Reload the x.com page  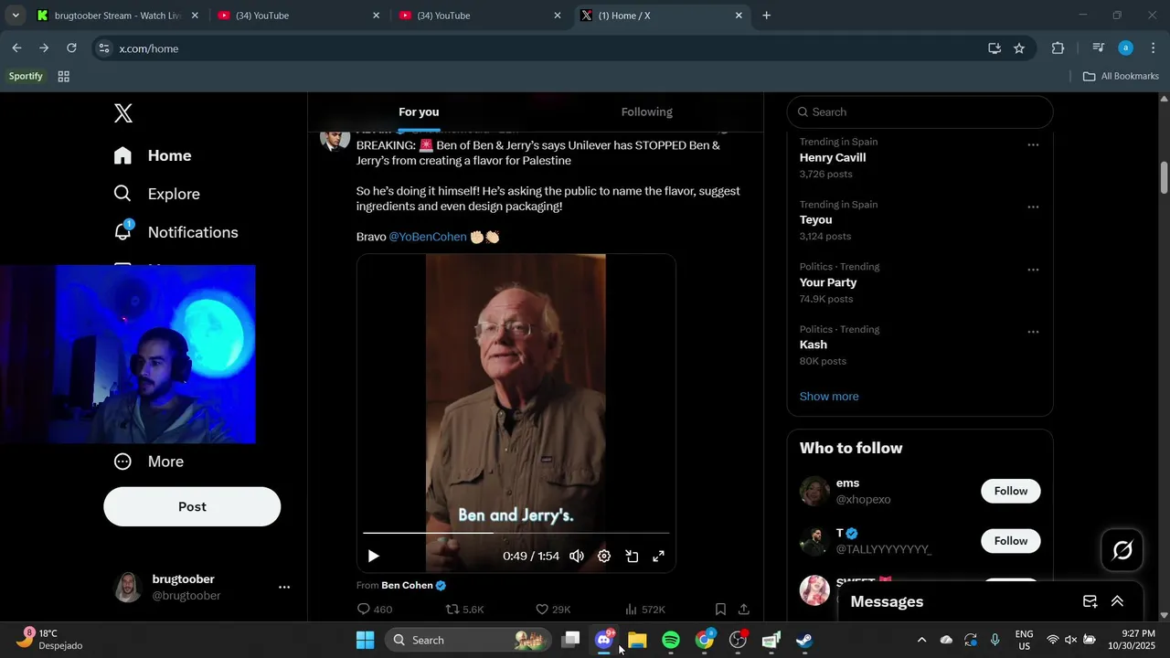coord(71,48)
